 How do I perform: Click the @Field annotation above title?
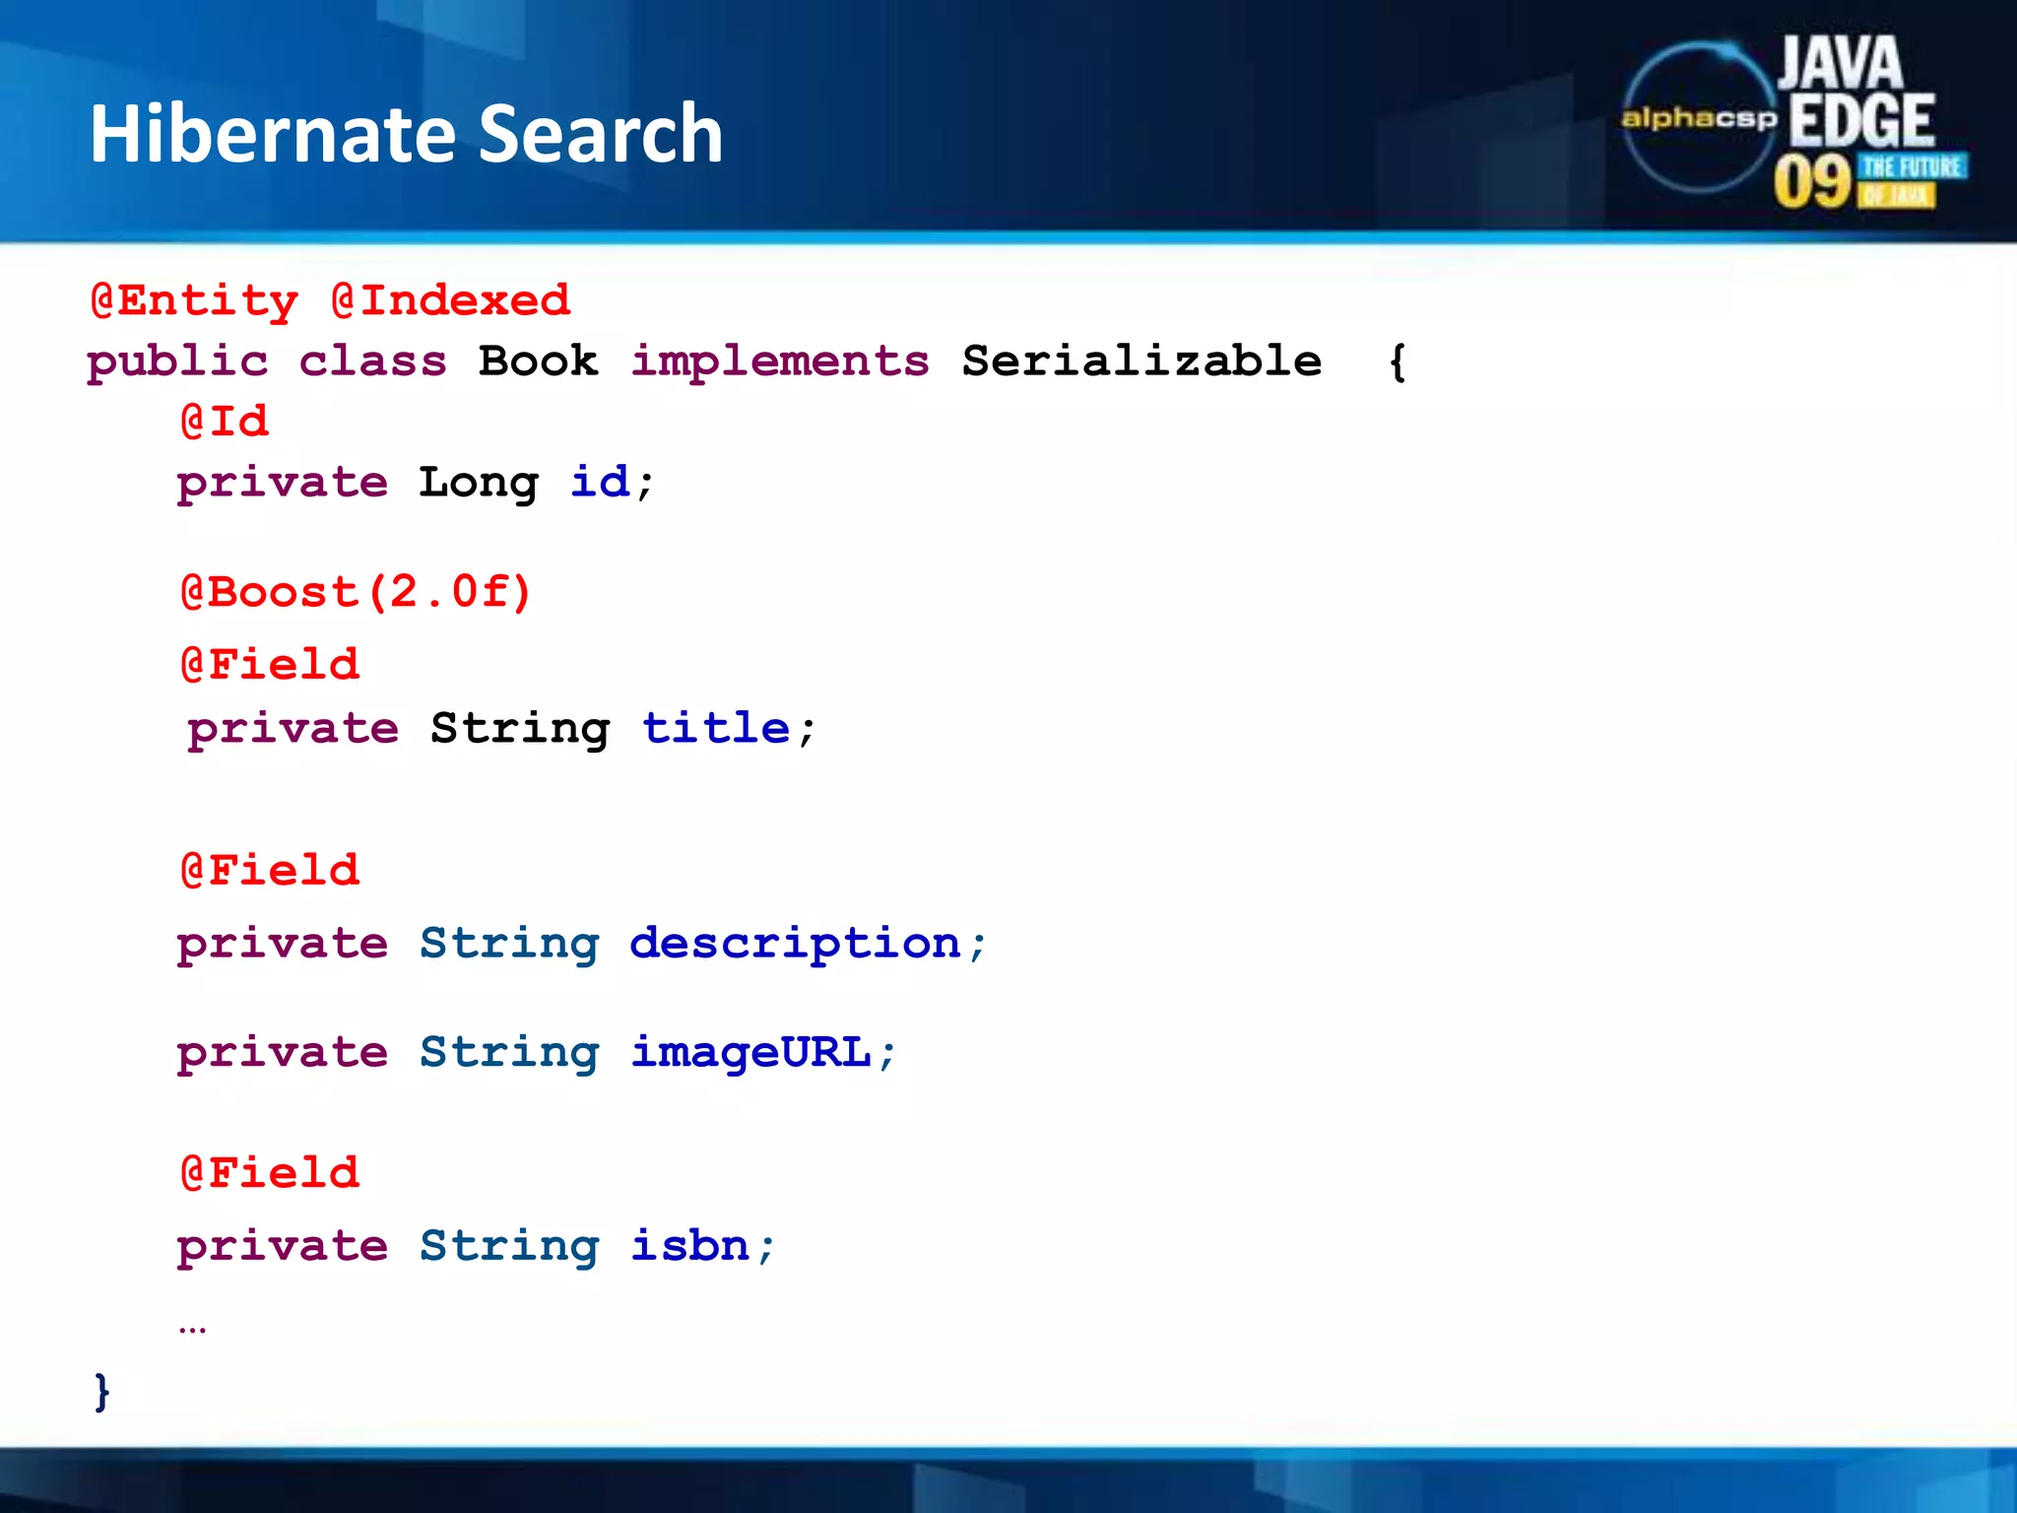pos(270,665)
